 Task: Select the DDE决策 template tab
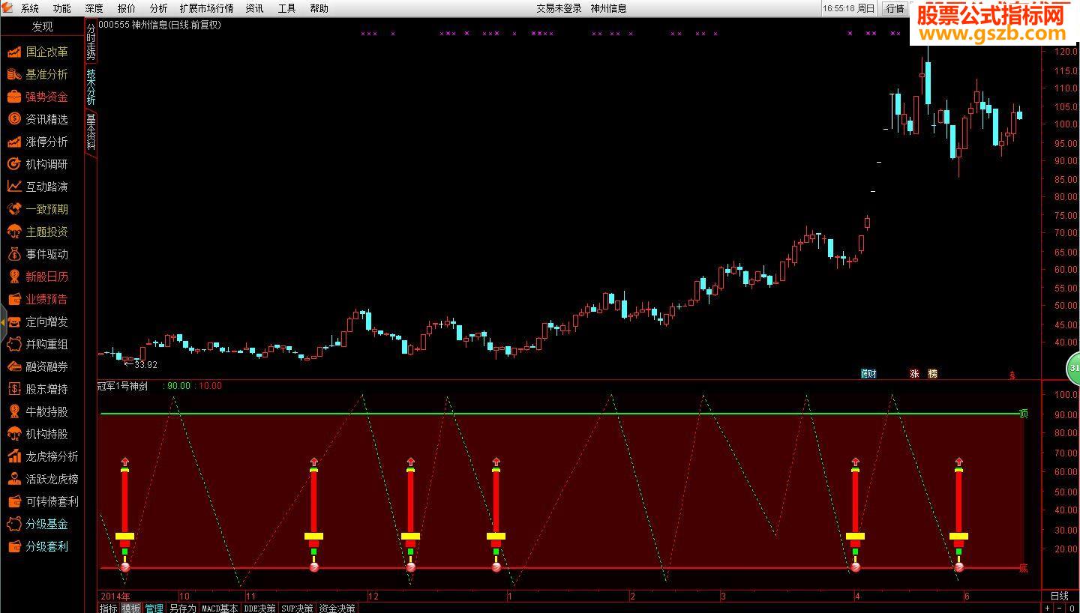[259, 608]
